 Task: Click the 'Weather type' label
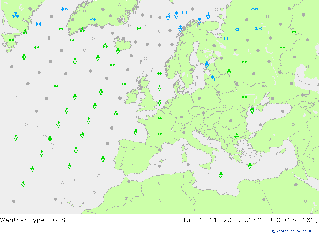coord(22,220)
